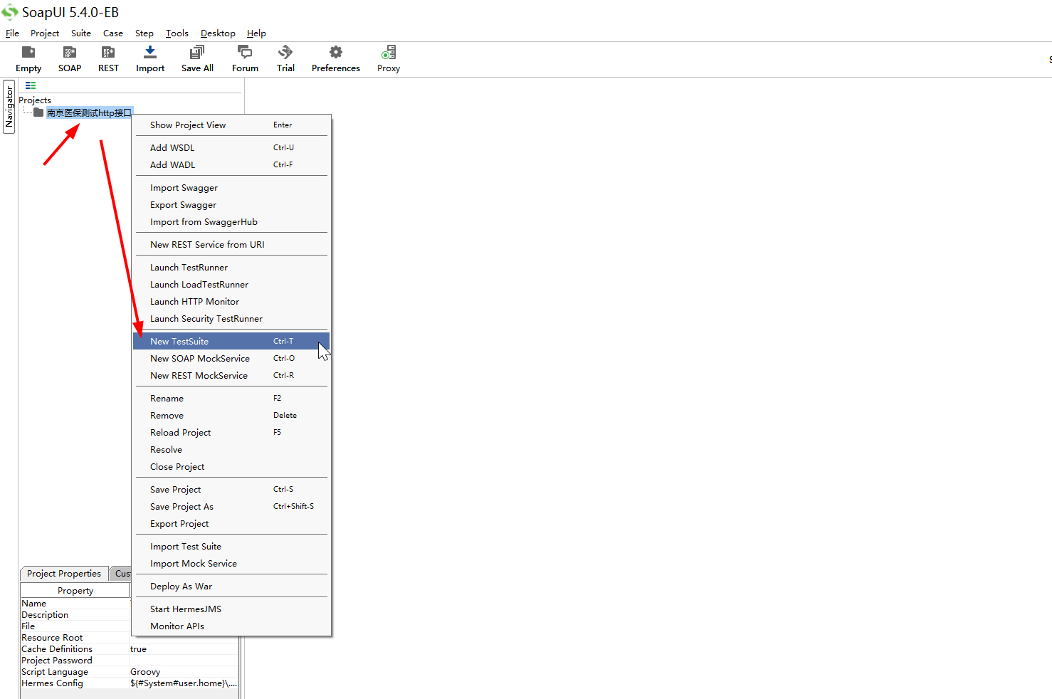Open the Case menu
This screenshot has height=699, width=1052.
click(x=113, y=33)
